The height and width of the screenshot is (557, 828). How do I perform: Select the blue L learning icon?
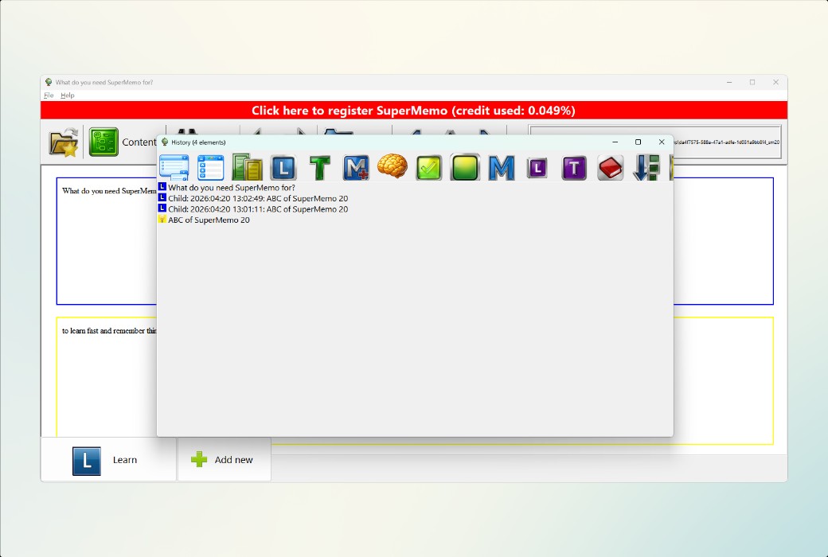click(x=283, y=167)
